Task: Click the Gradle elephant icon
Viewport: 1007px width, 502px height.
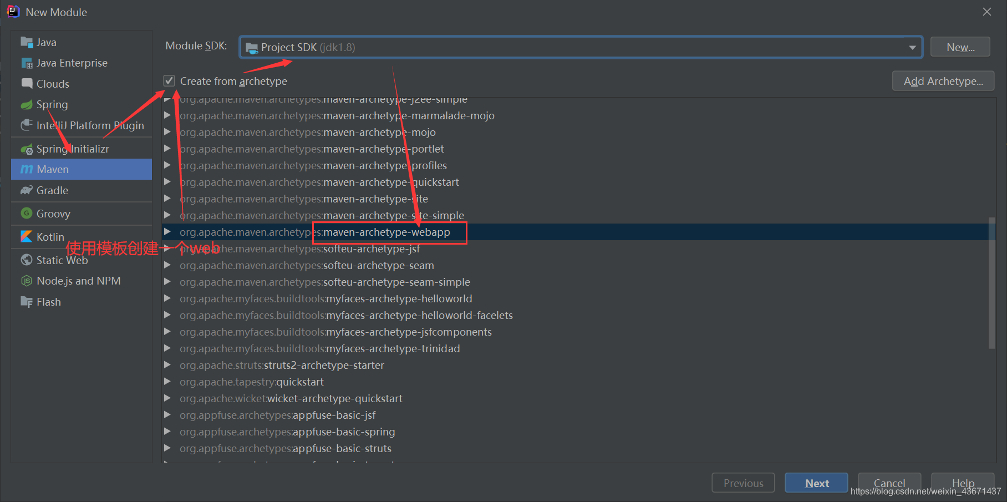Action: [27, 190]
